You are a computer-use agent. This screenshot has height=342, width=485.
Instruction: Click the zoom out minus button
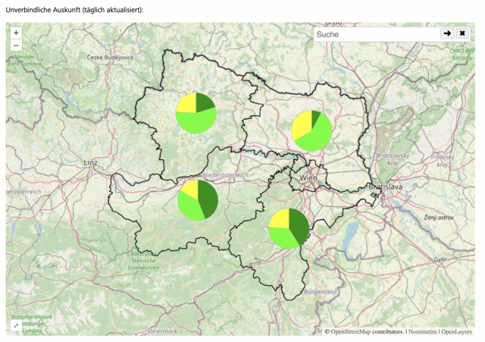click(x=16, y=45)
